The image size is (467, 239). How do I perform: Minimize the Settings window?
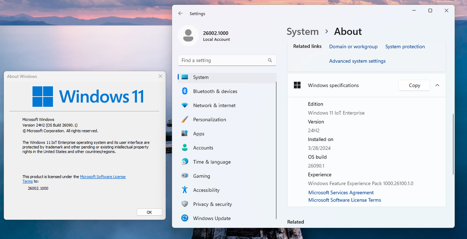(414, 11)
